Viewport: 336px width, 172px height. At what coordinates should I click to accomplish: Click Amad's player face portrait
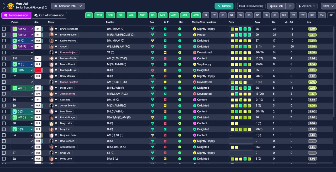51,47
